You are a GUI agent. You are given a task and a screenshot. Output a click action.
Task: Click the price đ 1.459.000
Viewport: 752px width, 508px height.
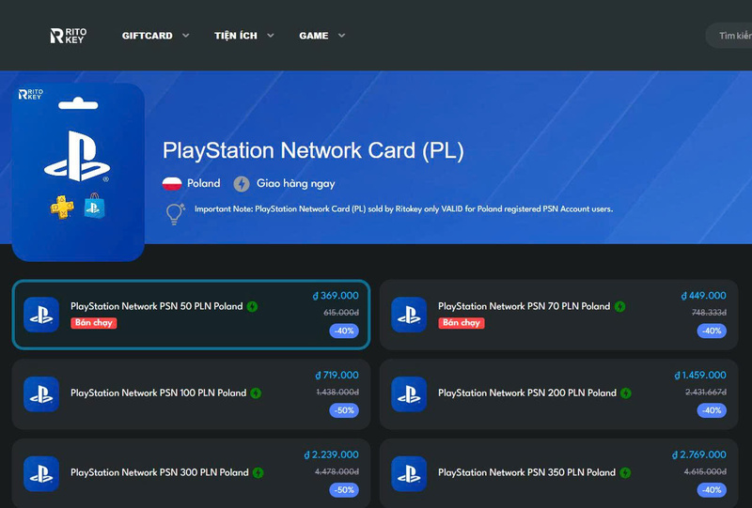[700, 376]
